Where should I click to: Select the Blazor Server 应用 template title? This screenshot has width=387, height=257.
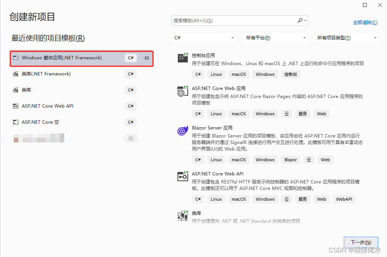click(212, 128)
